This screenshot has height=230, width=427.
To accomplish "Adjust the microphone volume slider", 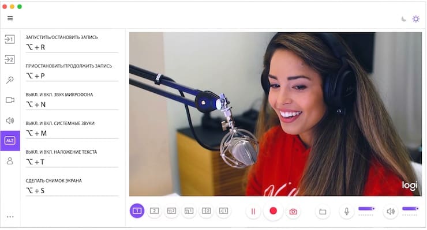I will 366,209.
